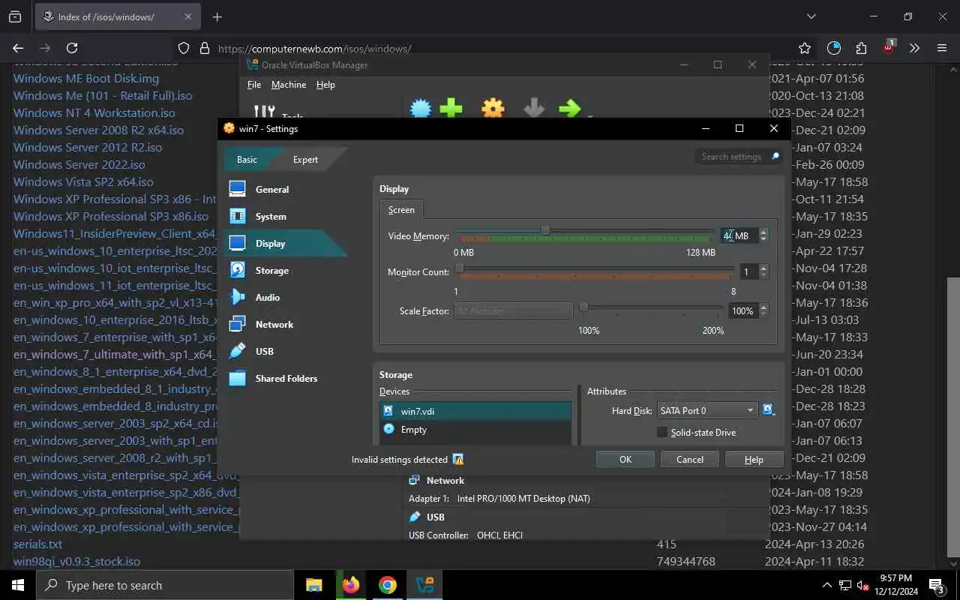Select the Screen tab
The image size is (960, 600).
[x=401, y=210]
